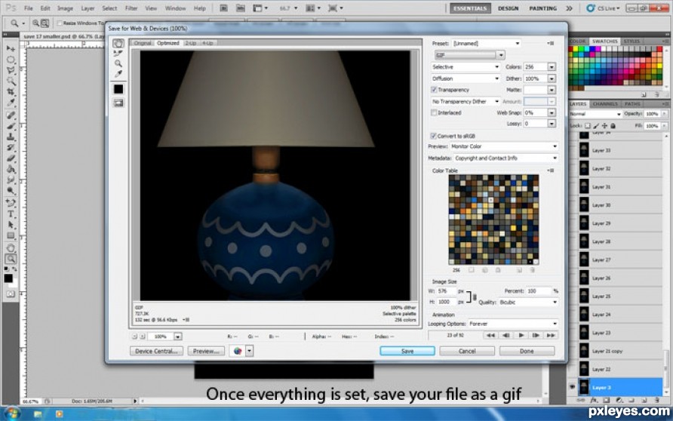Click the image Width input field
The height and width of the screenshot is (421, 673).
click(447, 291)
